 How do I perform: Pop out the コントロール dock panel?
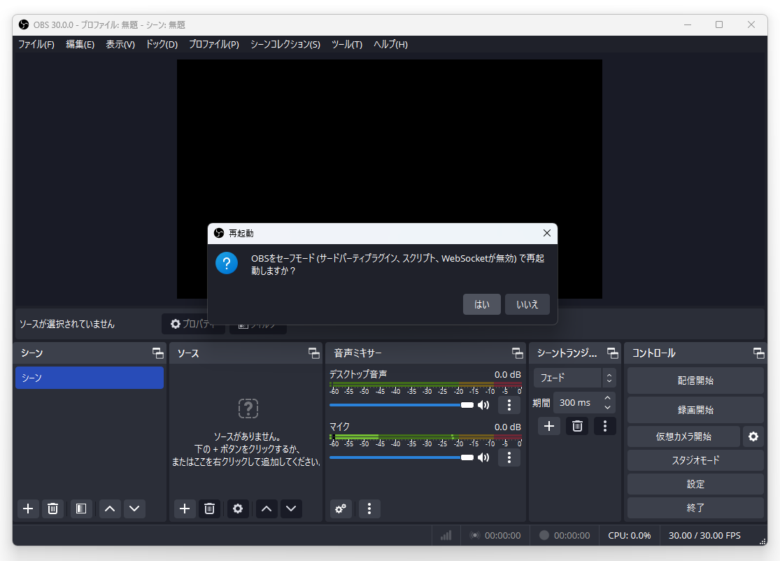pos(758,353)
